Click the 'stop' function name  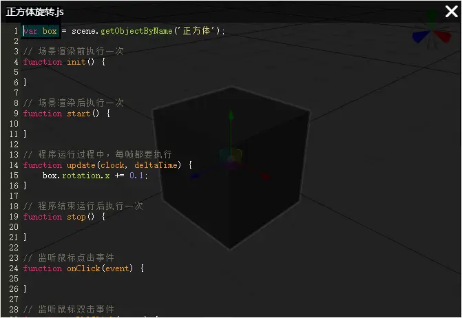[x=76, y=217]
